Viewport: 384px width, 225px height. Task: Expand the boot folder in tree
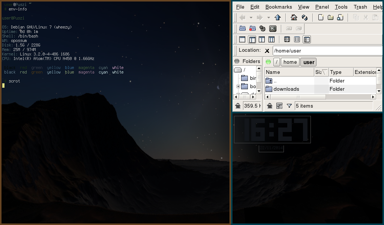point(238,87)
